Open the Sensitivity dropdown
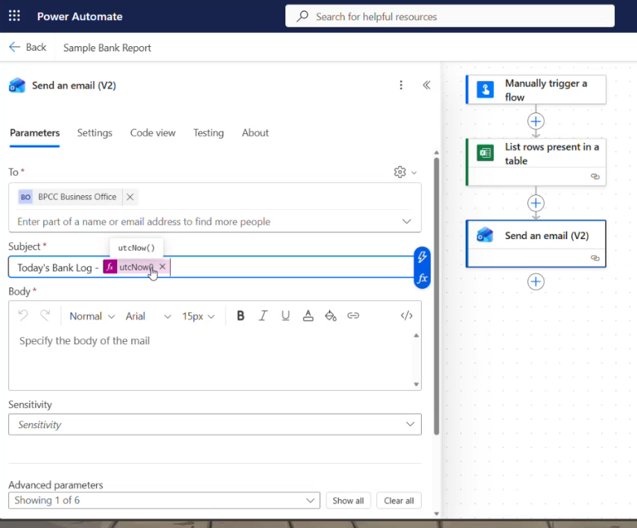The height and width of the screenshot is (528, 637). [215, 424]
